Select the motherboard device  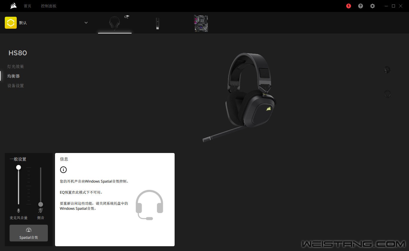201,23
